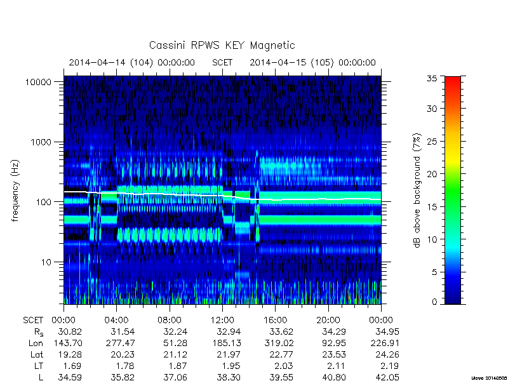Select the Lon value 51.28

coord(176,343)
